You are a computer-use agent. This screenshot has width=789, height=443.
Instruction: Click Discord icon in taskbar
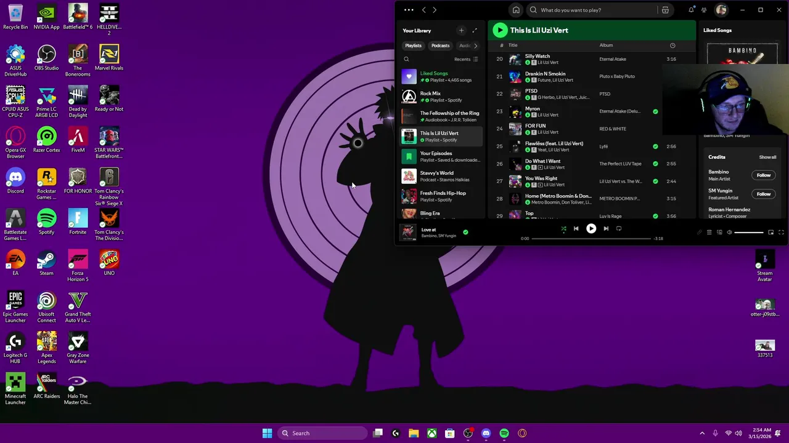click(486, 433)
